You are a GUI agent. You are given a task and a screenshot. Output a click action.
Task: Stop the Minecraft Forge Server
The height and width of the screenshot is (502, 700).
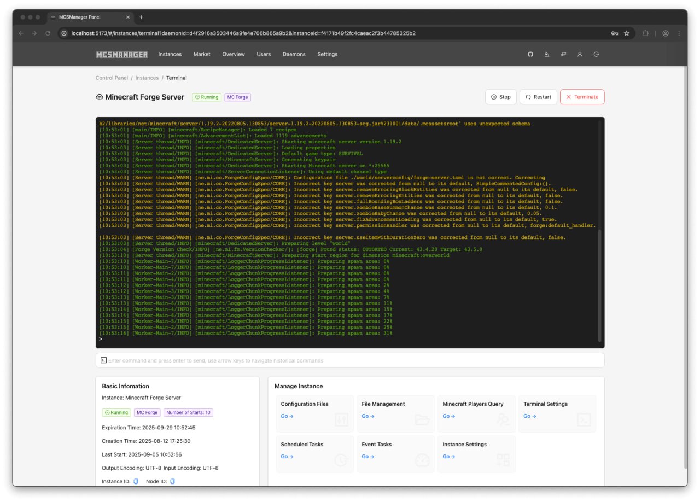coord(500,97)
